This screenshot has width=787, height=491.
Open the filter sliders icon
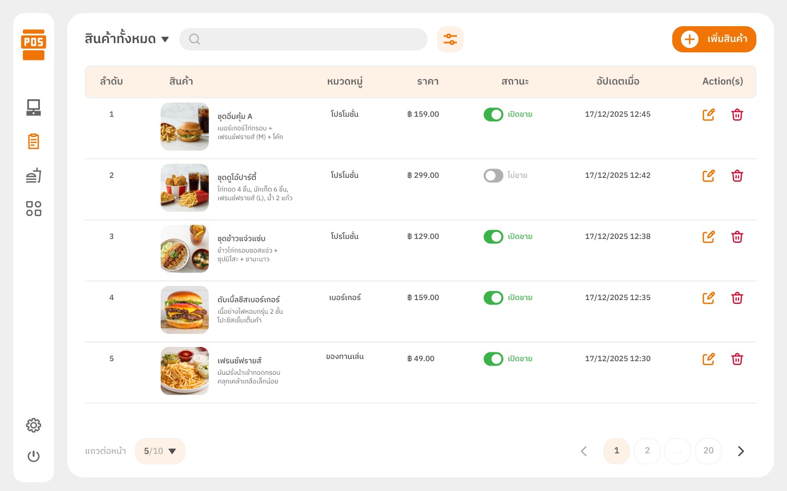click(450, 39)
